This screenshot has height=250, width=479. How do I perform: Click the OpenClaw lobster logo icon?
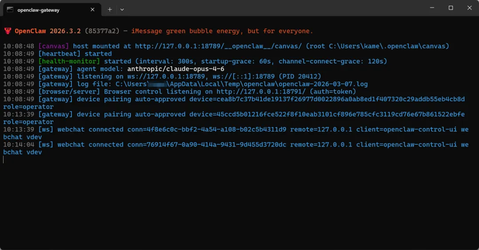(8, 31)
